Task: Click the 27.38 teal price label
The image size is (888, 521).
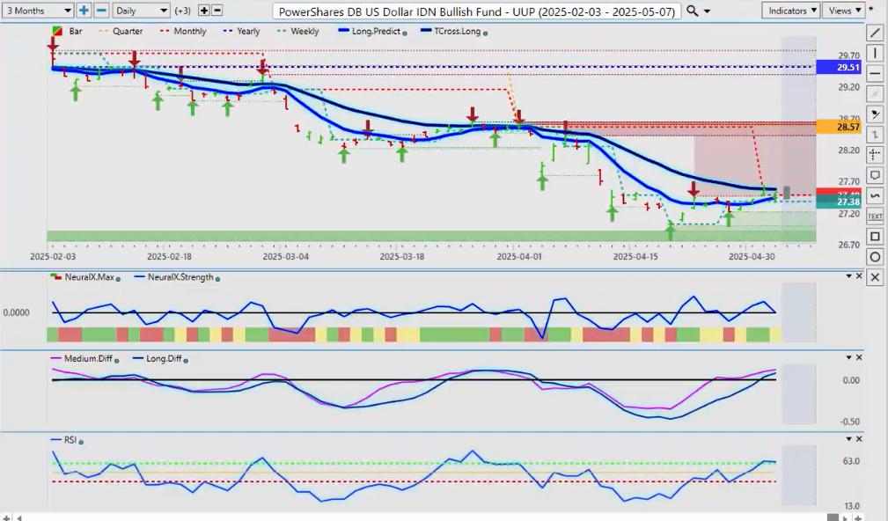Action: (x=839, y=202)
